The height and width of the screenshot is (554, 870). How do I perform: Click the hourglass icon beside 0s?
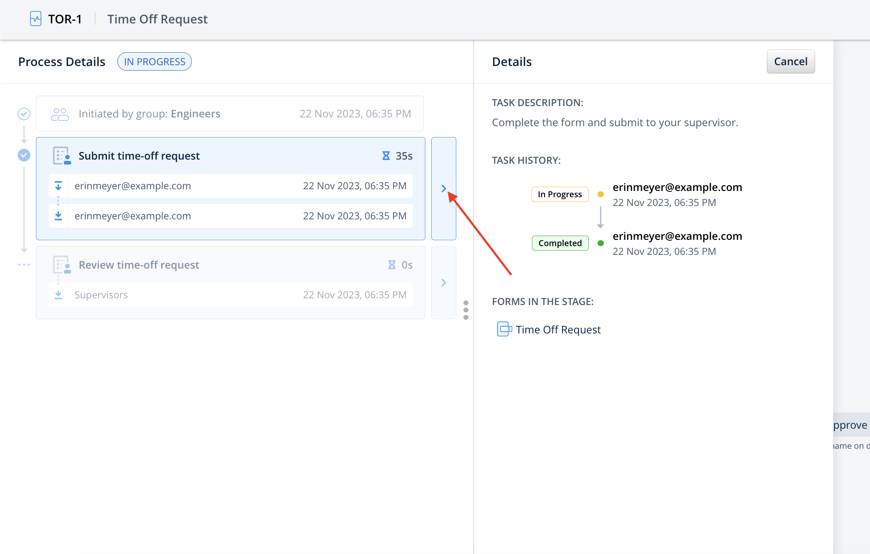(392, 265)
